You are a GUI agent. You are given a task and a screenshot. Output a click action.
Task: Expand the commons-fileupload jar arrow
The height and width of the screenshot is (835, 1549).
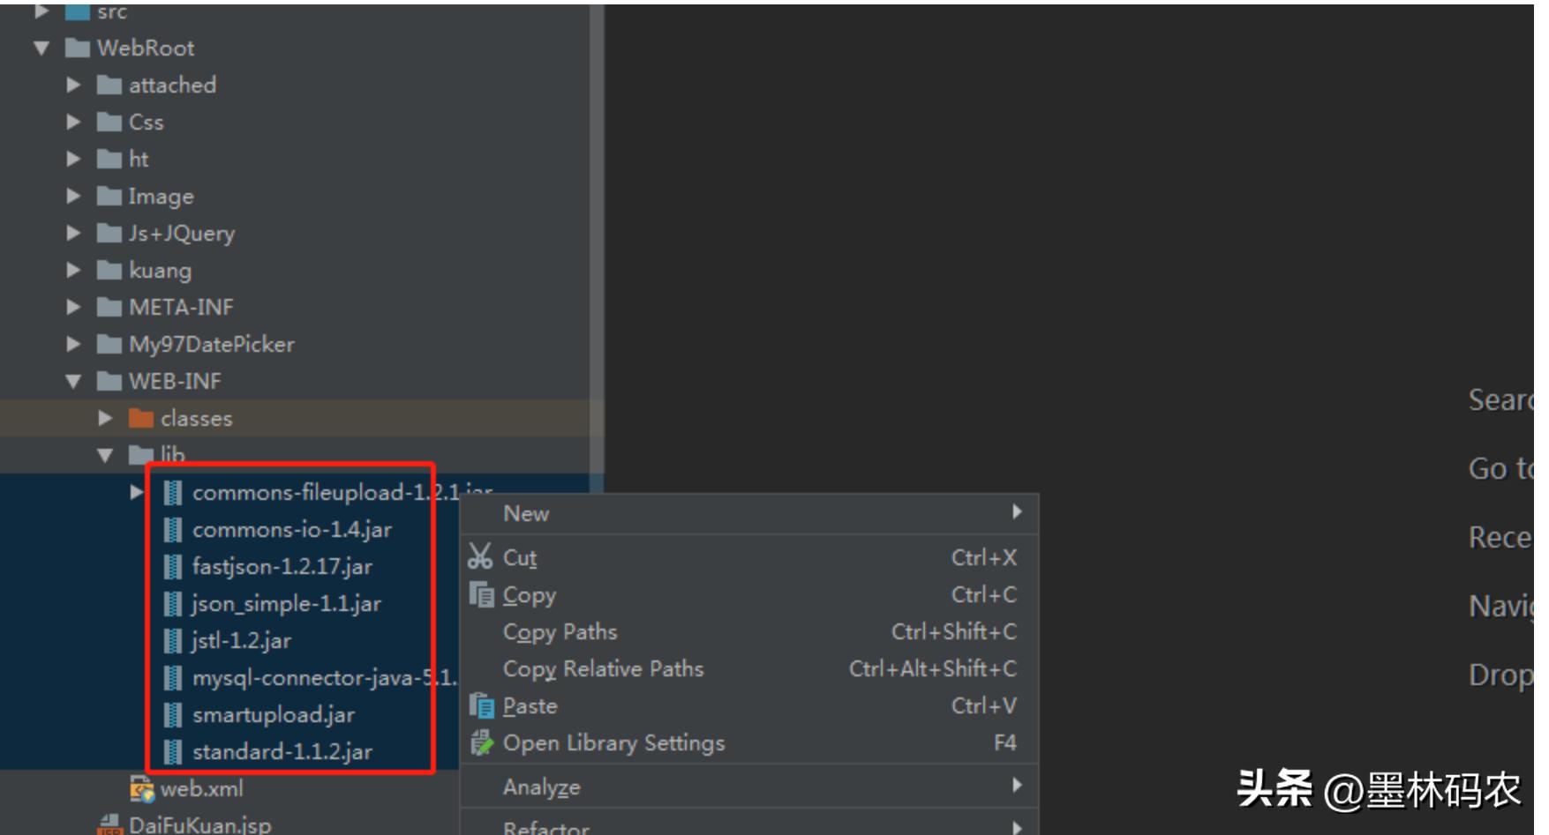136,492
